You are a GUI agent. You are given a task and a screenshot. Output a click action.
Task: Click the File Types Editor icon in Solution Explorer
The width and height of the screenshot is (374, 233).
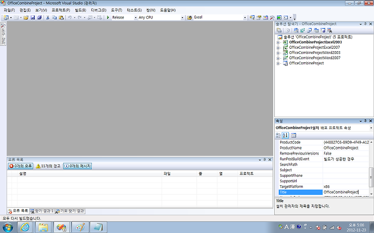click(310, 30)
